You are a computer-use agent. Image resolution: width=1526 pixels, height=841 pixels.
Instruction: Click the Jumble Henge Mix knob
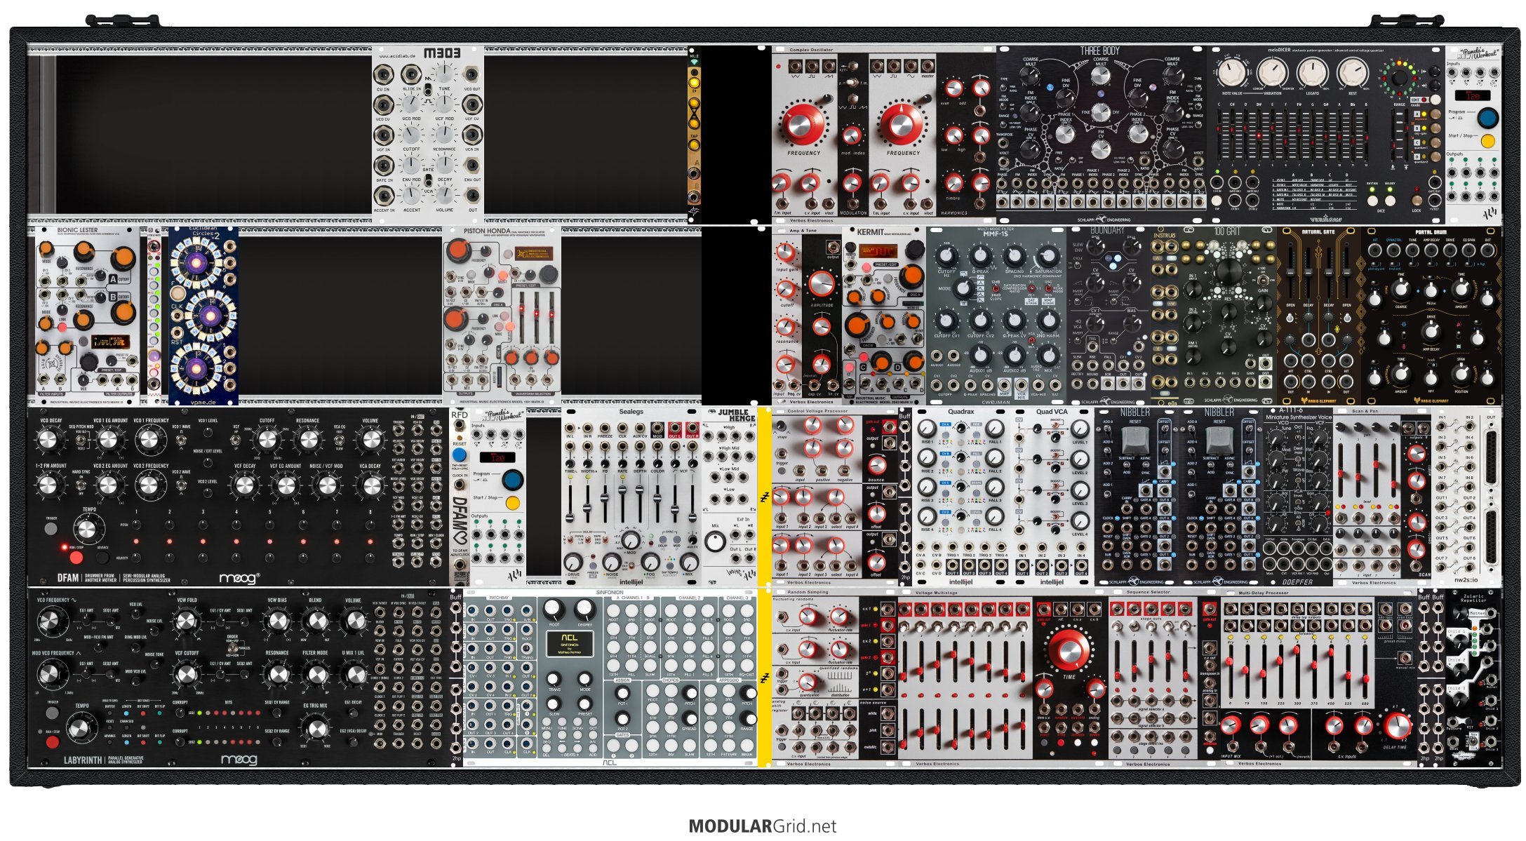[715, 541]
